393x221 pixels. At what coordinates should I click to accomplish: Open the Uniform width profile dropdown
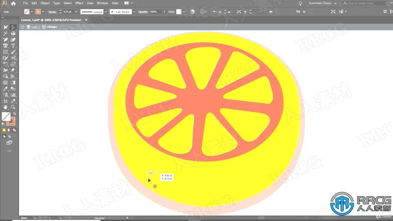[106, 12]
